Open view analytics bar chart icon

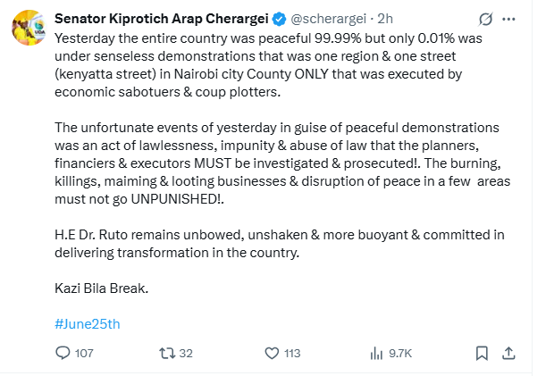[376, 354]
